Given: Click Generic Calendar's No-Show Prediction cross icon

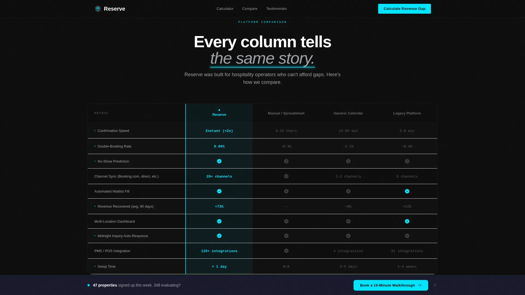Looking at the screenshot, I should click(348, 161).
